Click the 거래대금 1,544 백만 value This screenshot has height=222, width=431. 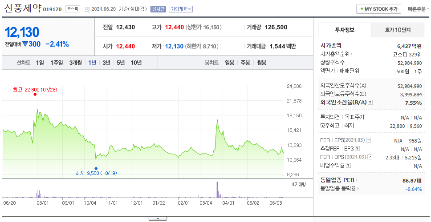(283, 46)
